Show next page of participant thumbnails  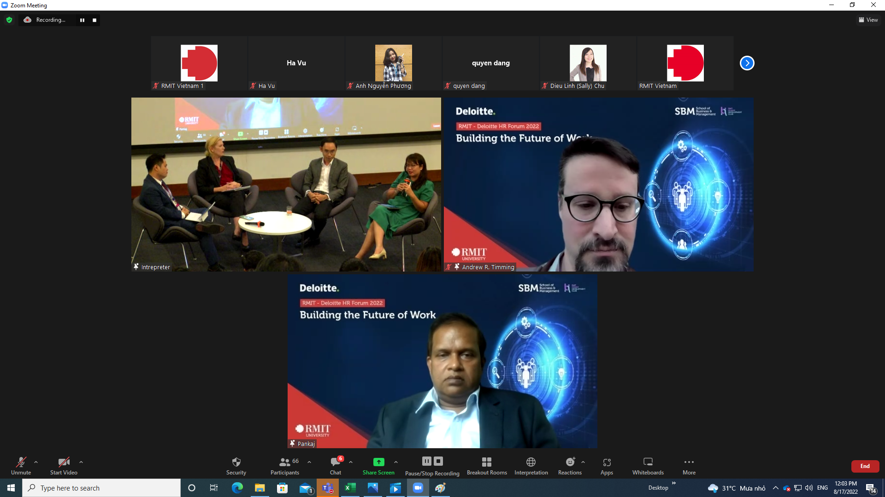[747, 63]
